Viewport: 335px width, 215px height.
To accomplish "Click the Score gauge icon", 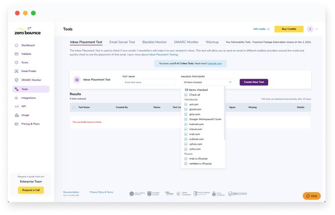I will click(16, 62).
